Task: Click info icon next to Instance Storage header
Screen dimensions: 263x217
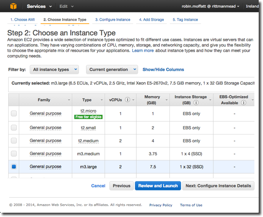Action: (x=196, y=103)
